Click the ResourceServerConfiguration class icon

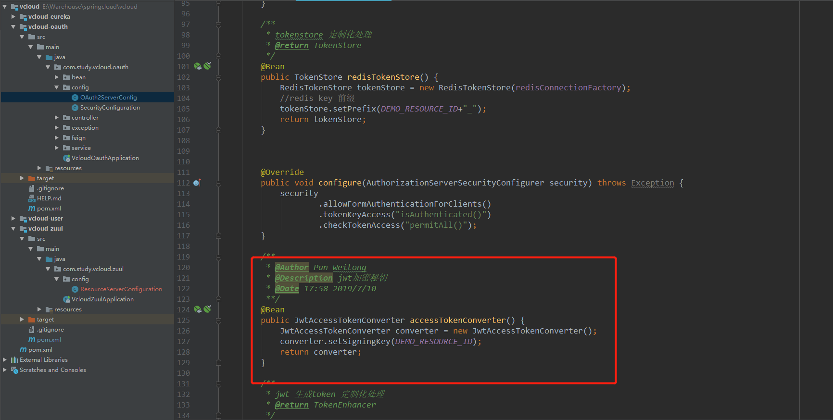(x=75, y=289)
